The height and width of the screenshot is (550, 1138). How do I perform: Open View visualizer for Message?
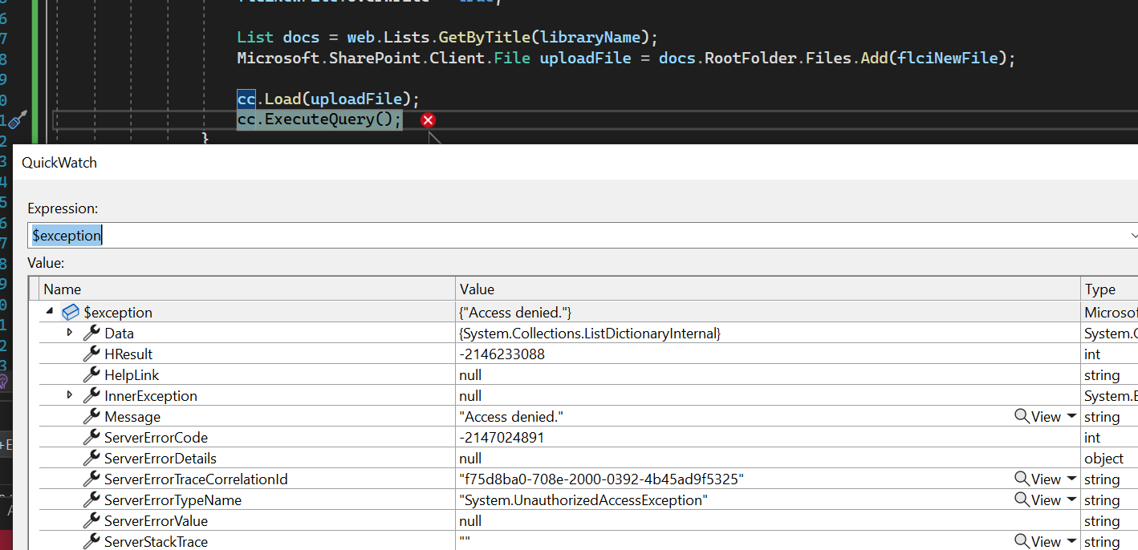point(1038,416)
